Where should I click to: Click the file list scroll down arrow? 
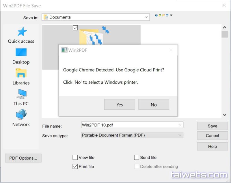point(225,115)
